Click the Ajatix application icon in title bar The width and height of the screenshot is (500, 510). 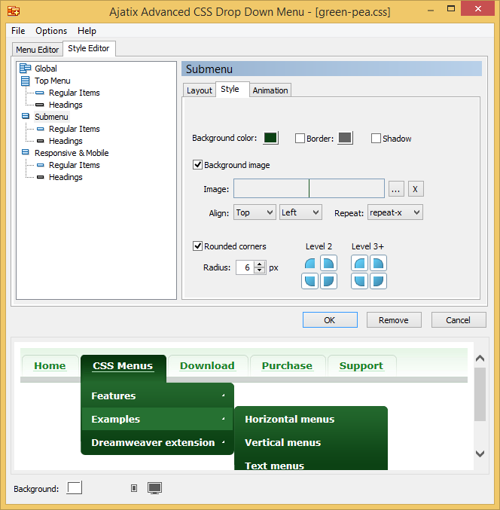point(14,11)
